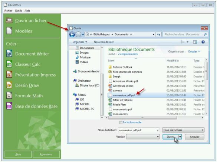This screenshot has height=162, width=217.
Task: Select Musique in the navigation pane
Action: click(85, 57)
